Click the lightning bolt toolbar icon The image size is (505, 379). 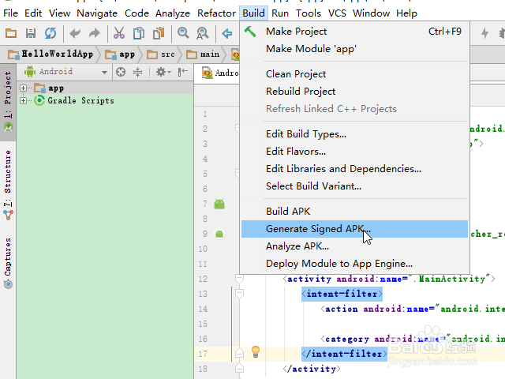pos(484,33)
